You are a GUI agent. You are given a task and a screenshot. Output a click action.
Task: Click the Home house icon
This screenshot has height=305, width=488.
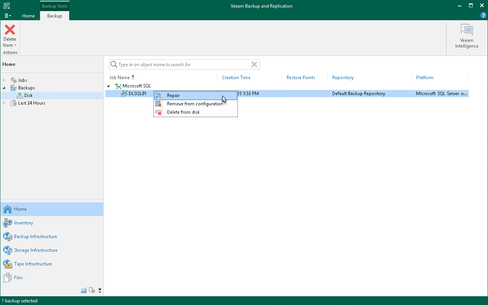[8, 209]
